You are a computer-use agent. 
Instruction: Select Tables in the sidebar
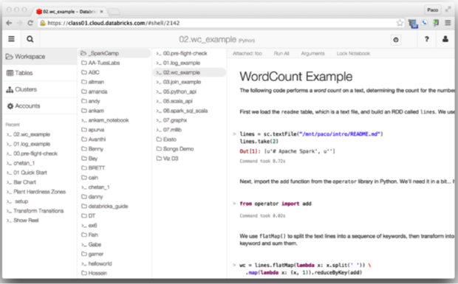(39, 73)
